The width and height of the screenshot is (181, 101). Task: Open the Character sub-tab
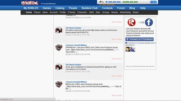82,12
